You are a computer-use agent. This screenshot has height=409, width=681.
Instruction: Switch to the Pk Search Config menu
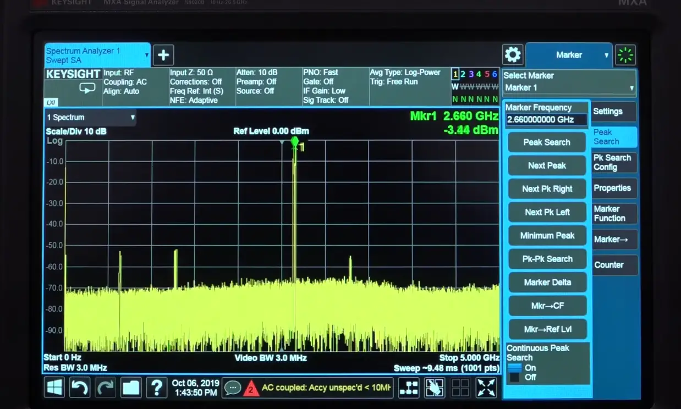(613, 162)
